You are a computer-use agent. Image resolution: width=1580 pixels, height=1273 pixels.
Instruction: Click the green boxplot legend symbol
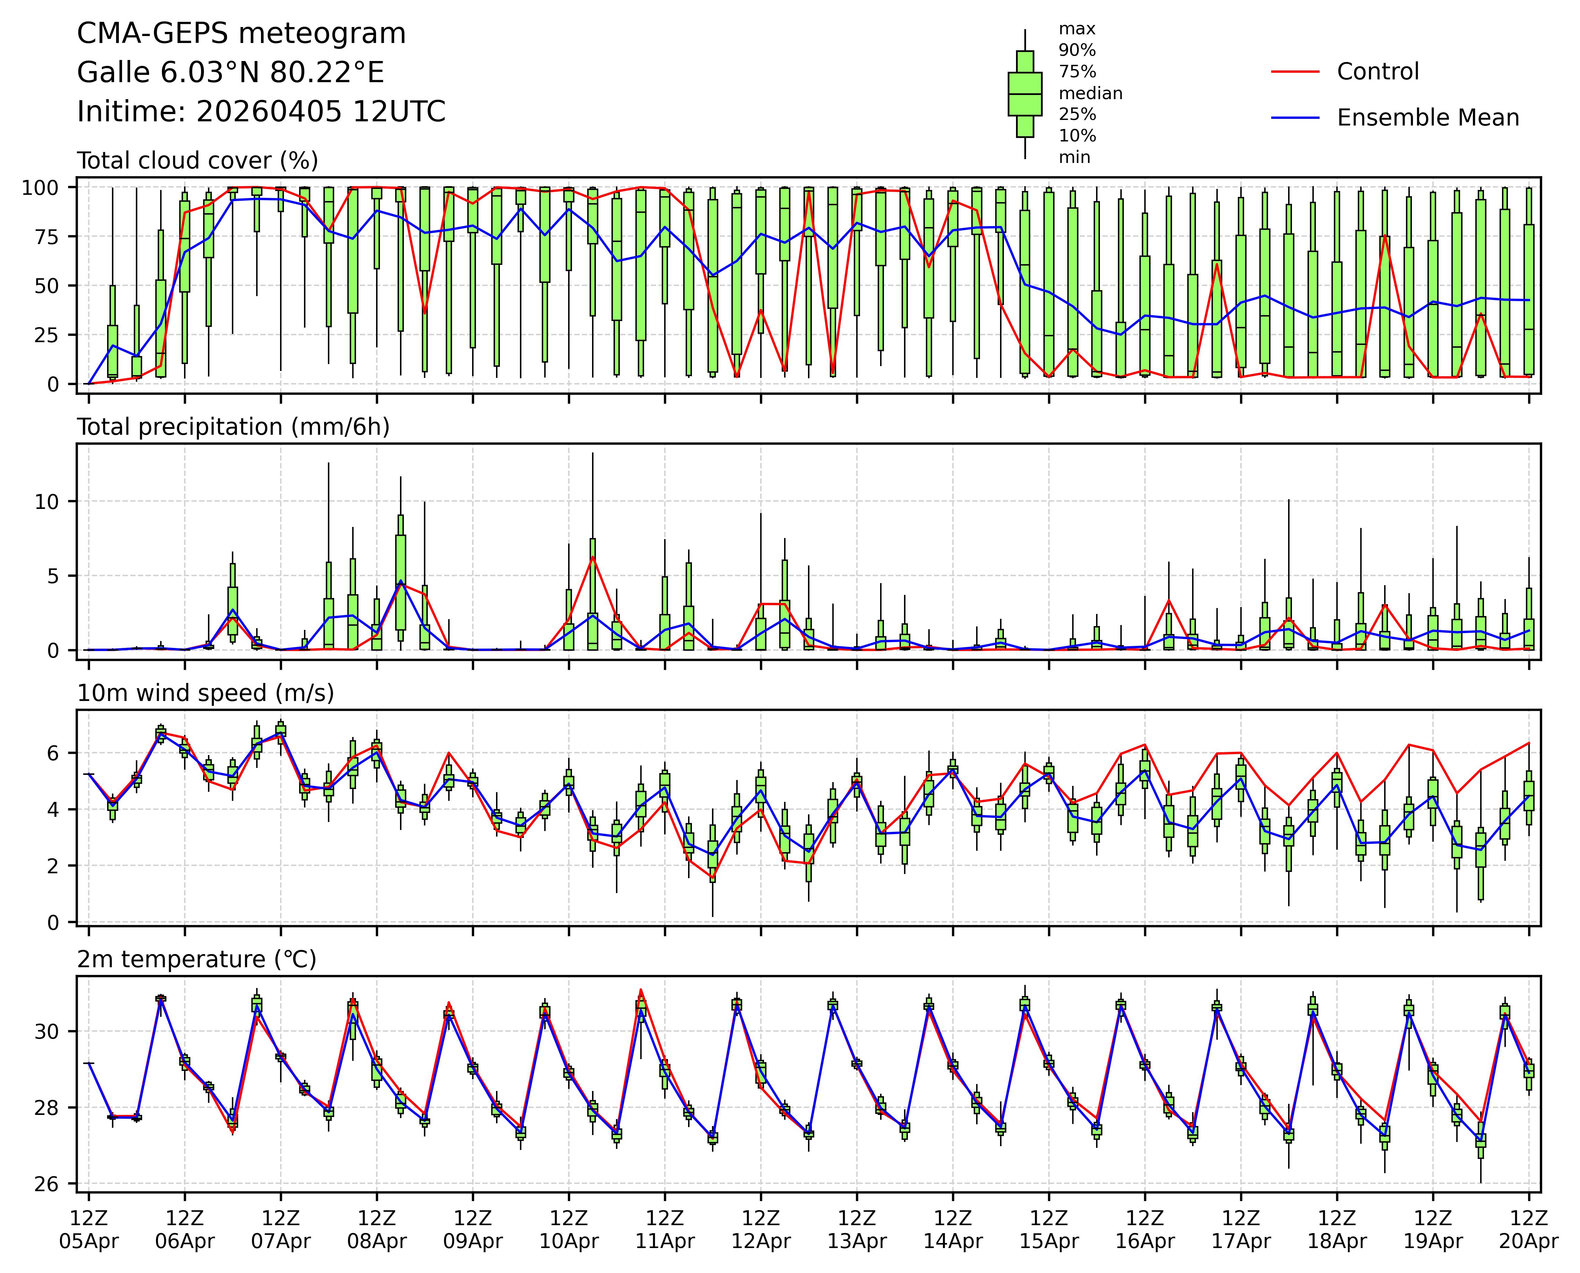(1024, 94)
